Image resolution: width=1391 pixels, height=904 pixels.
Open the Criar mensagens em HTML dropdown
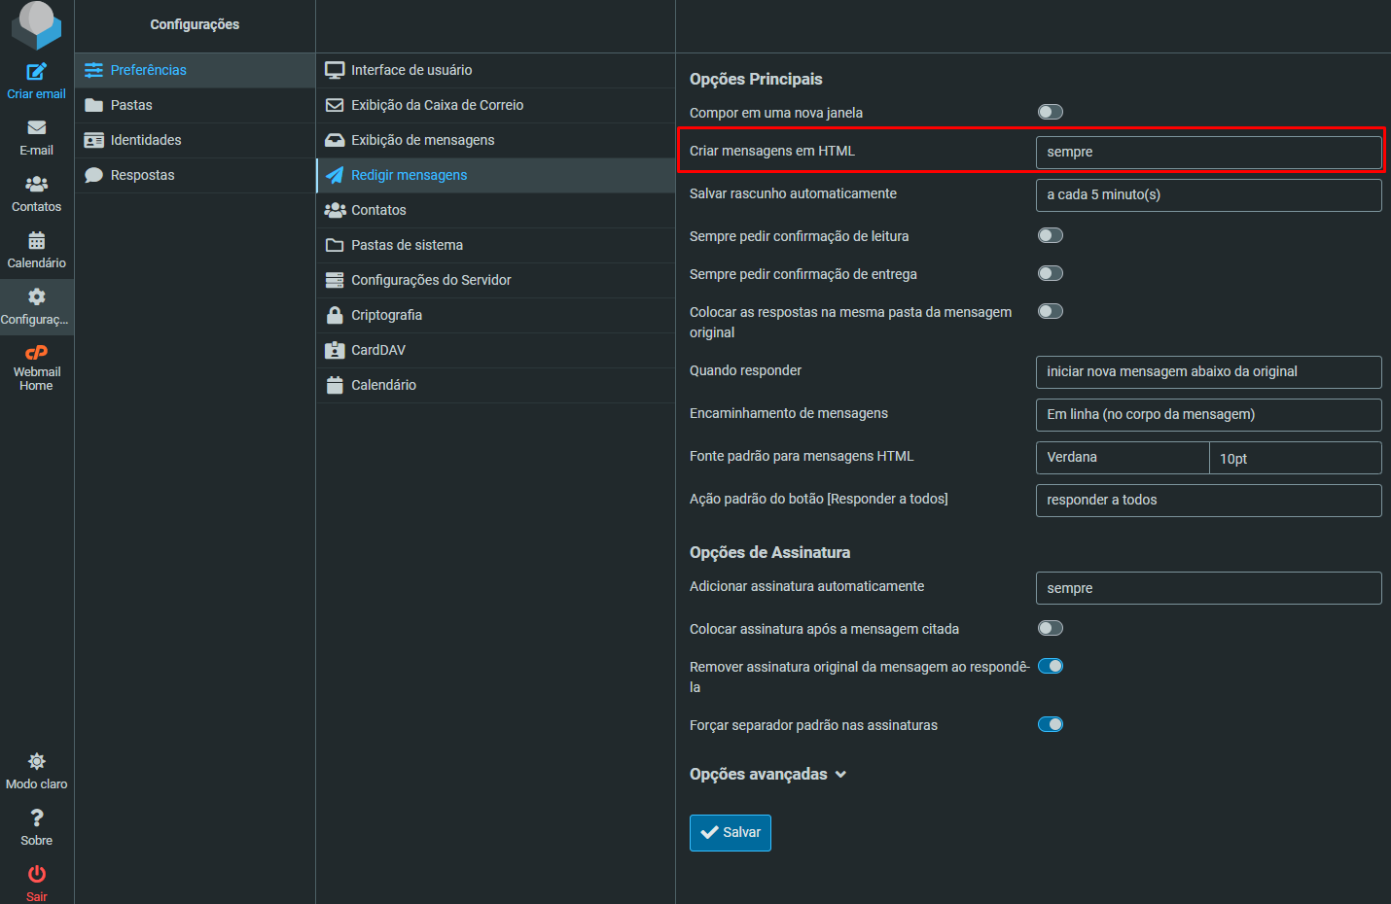(x=1207, y=153)
